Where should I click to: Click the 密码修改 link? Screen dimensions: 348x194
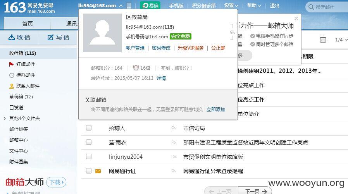[x=161, y=48]
